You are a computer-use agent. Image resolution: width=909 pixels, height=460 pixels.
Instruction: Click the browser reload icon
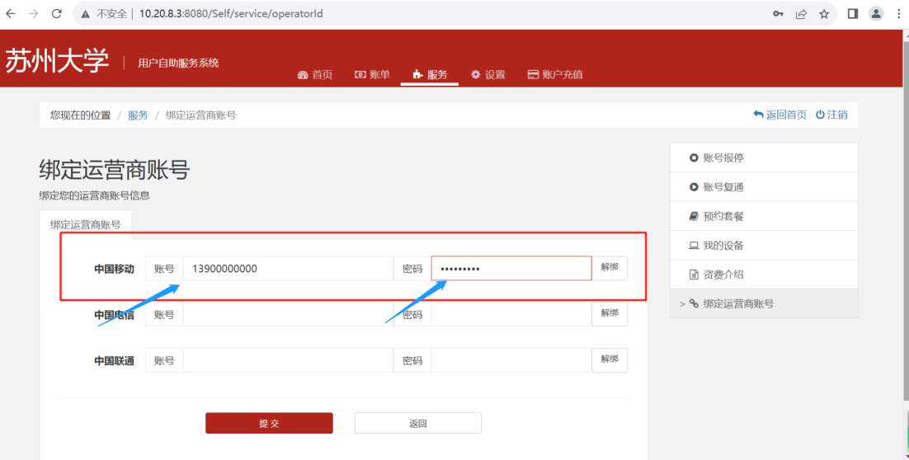pyautogui.click(x=56, y=14)
